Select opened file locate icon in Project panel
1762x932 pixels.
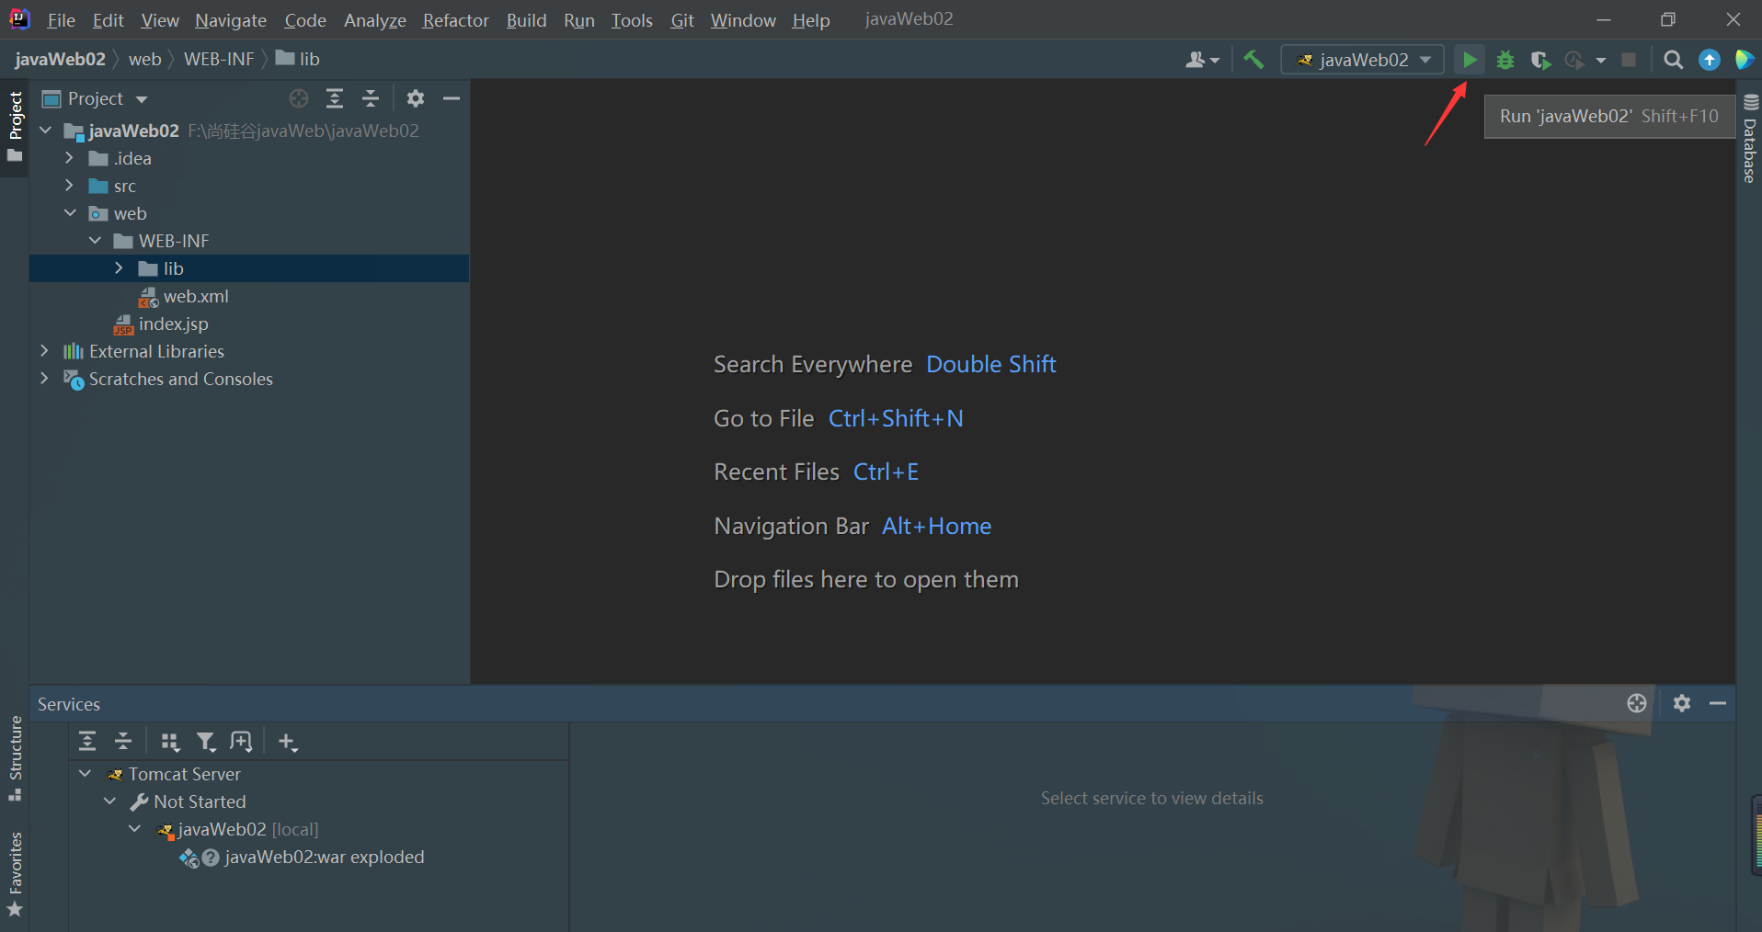(x=299, y=98)
